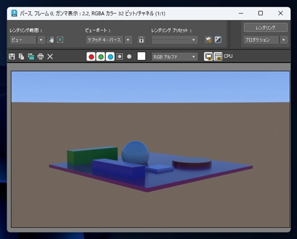Click the Auto Region Selected icon
The image size is (297, 239).
tap(60, 40)
